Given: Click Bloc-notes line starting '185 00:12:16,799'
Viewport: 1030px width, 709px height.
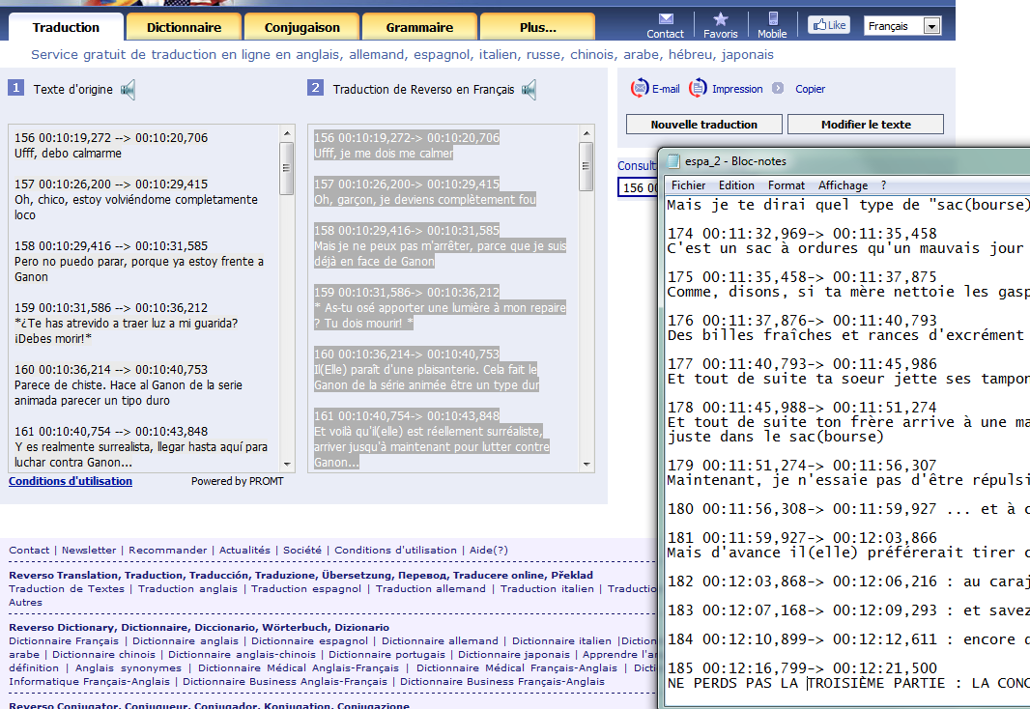Looking at the screenshot, I should pos(802,668).
